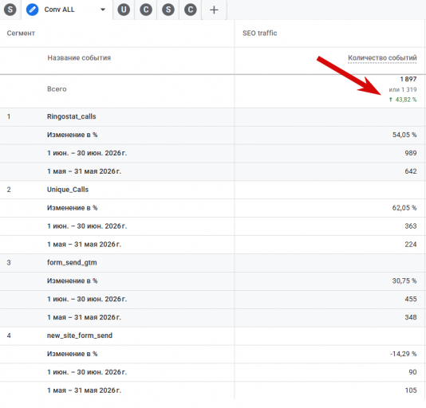Image resolution: width=426 pixels, height=408 pixels.
Task: Click June date range under form_send_gtm
Action: [x=87, y=299]
